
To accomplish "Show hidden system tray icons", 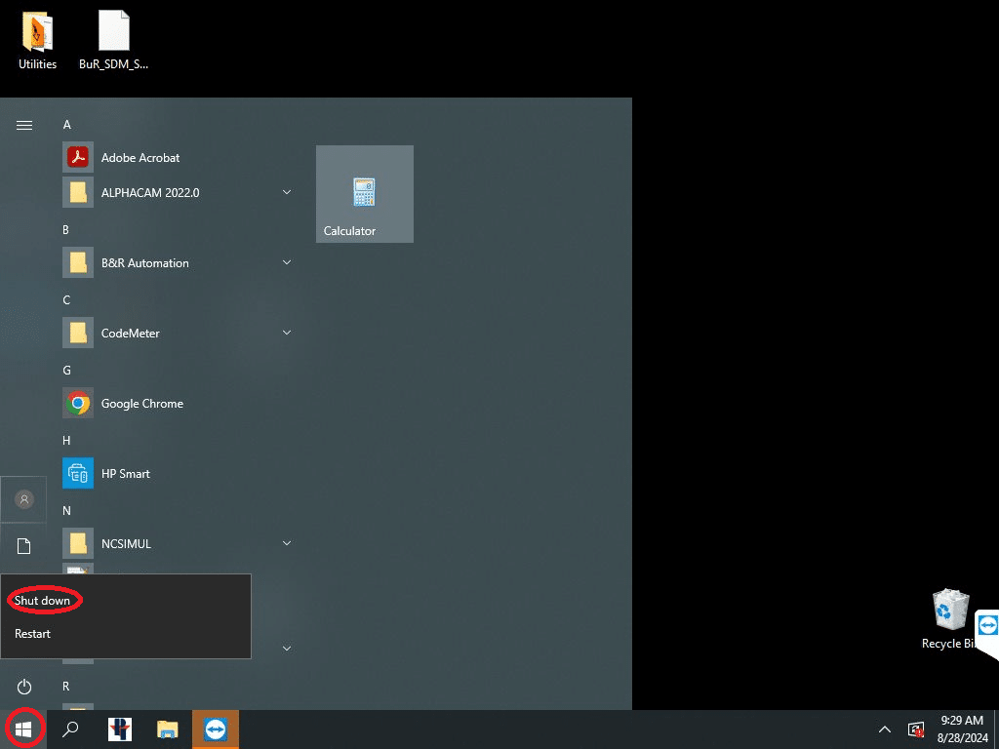I will point(884,729).
